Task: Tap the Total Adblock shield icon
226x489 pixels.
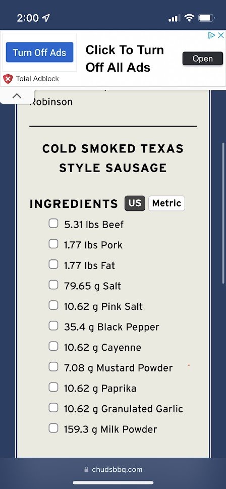Action: (8, 79)
